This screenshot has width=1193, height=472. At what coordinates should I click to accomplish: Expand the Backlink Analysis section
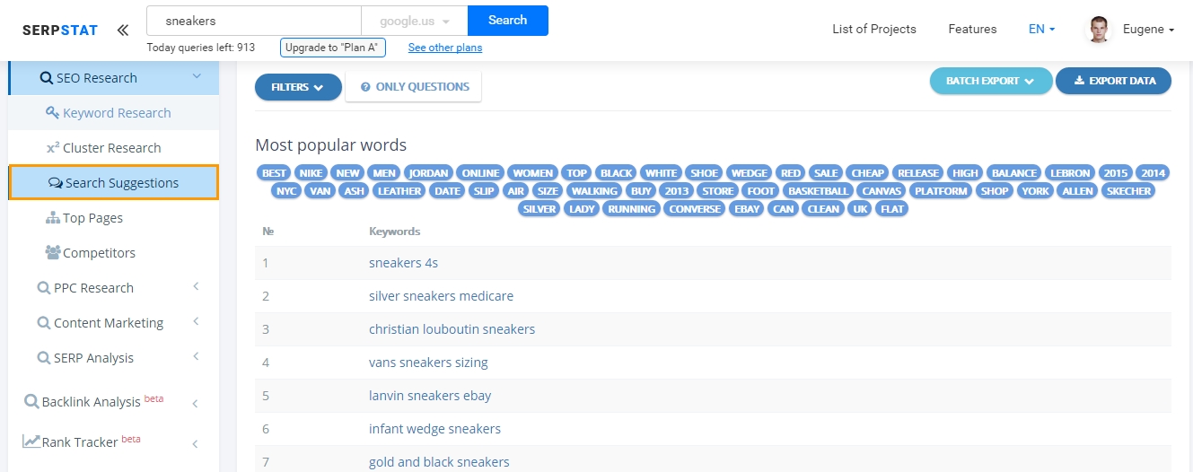[114, 401]
